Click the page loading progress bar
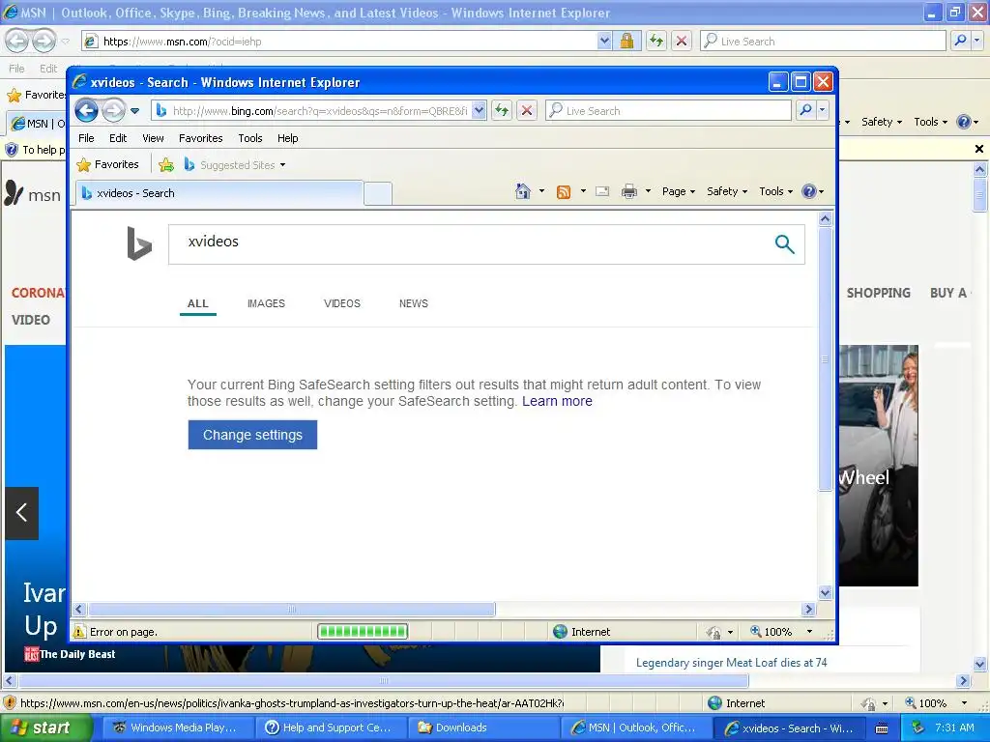The image size is (990, 742). [363, 632]
